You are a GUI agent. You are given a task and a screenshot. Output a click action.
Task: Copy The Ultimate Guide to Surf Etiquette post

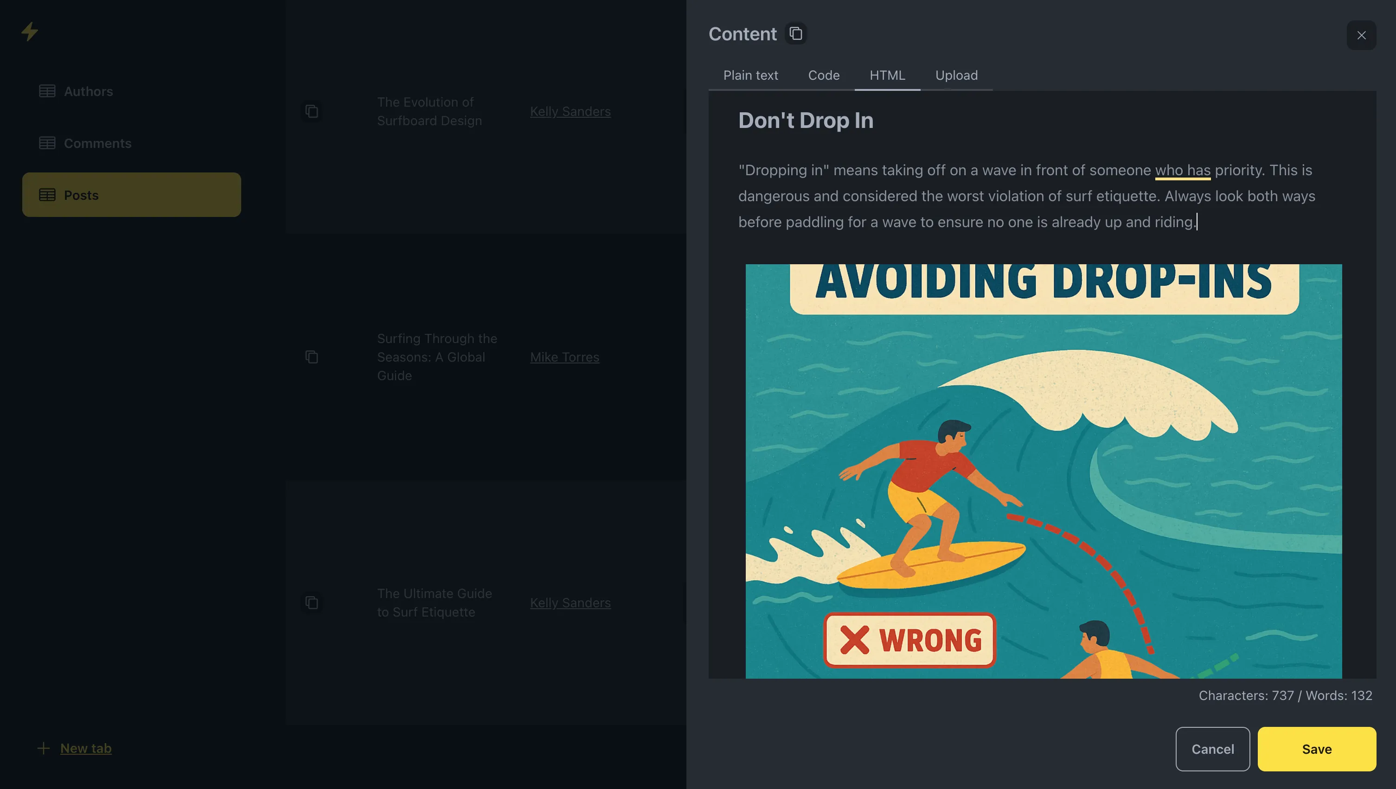[312, 602]
